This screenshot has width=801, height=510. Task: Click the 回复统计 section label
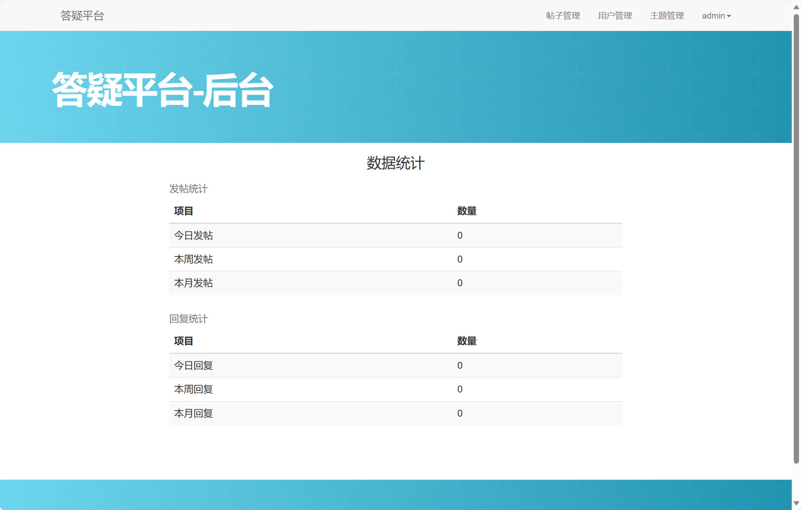tap(188, 319)
